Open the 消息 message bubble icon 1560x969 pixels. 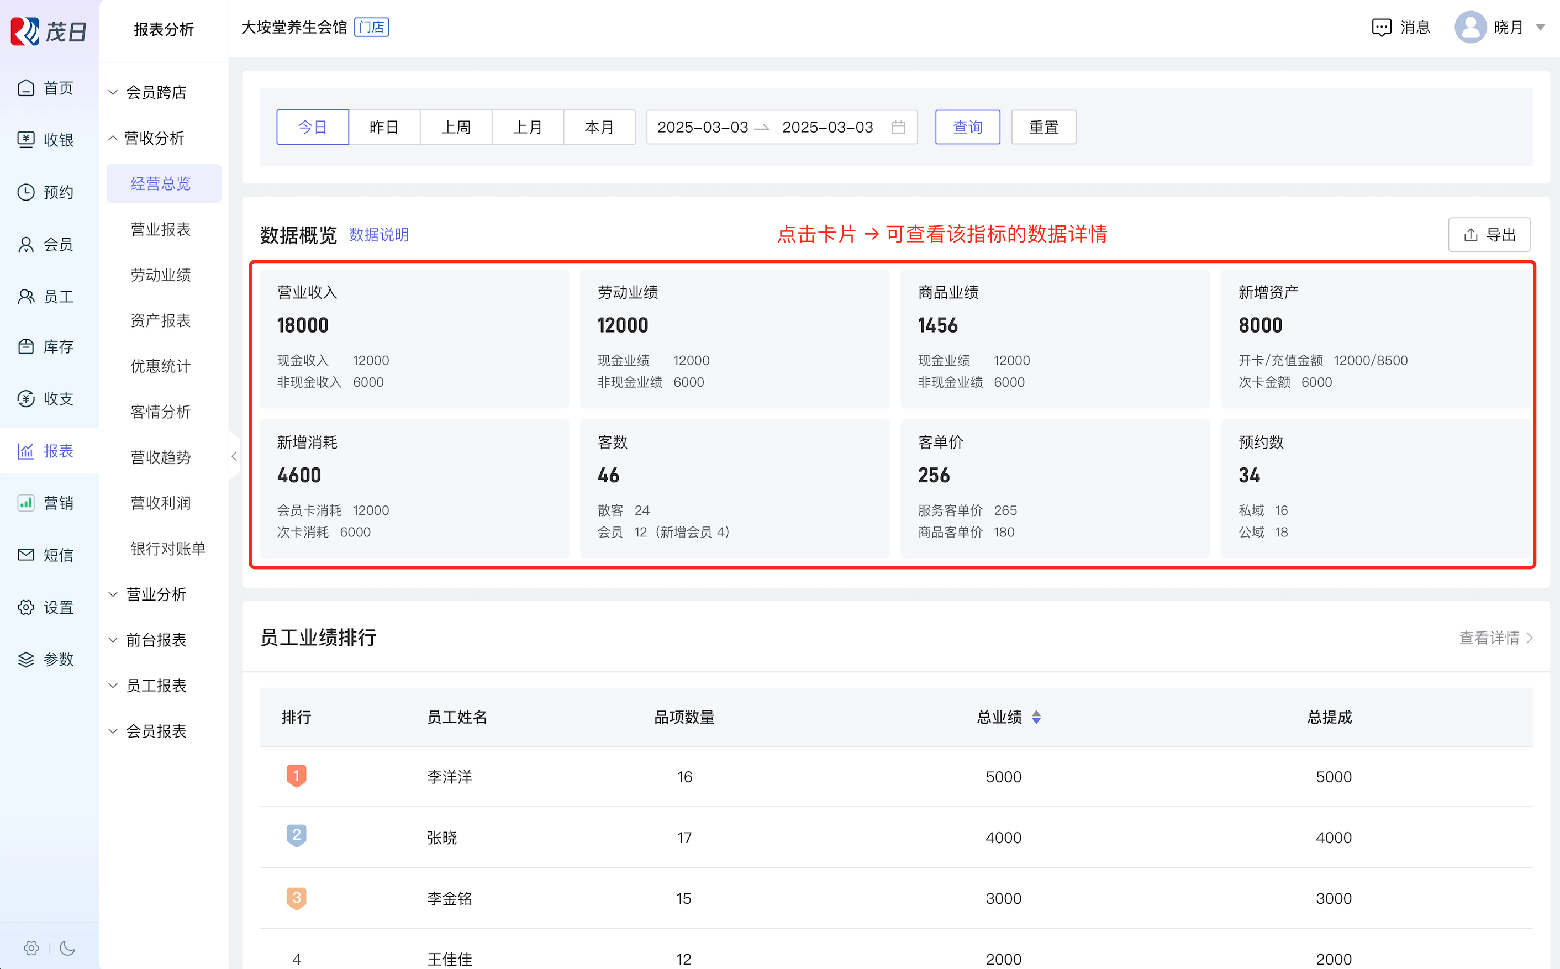(1381, 28)
